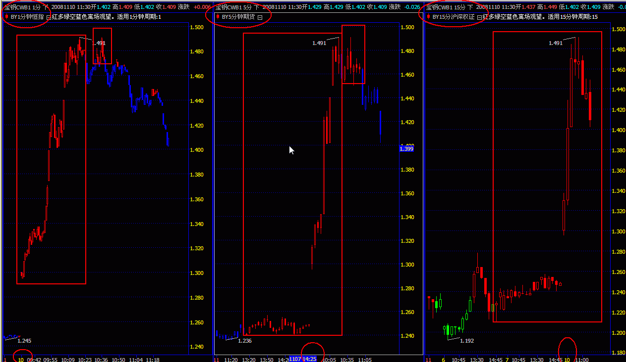The image size is (626, 362).
Task: Collapse the BY15分沪深权证 indicator box
Action: pyautogui.click(x=479, y=17)
